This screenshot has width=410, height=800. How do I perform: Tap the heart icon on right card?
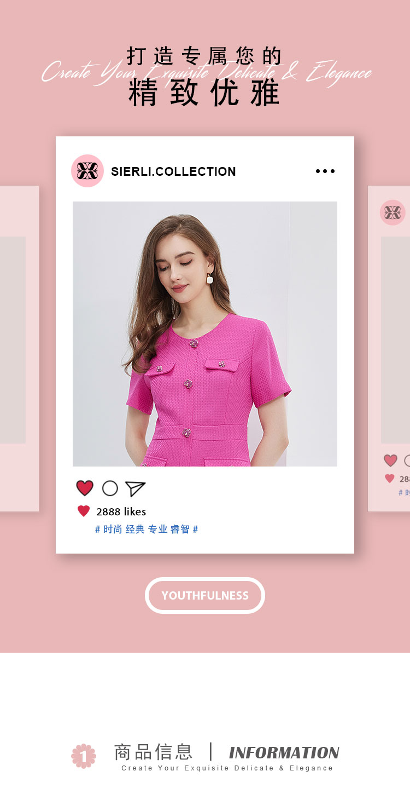click(390, 461)
